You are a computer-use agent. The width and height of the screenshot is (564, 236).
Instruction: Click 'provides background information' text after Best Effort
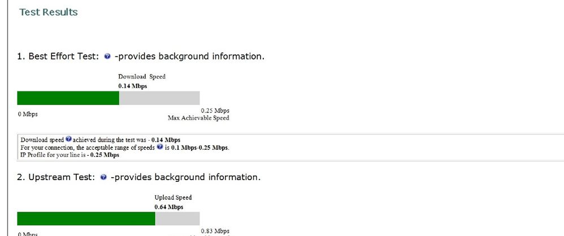[189, 56]
